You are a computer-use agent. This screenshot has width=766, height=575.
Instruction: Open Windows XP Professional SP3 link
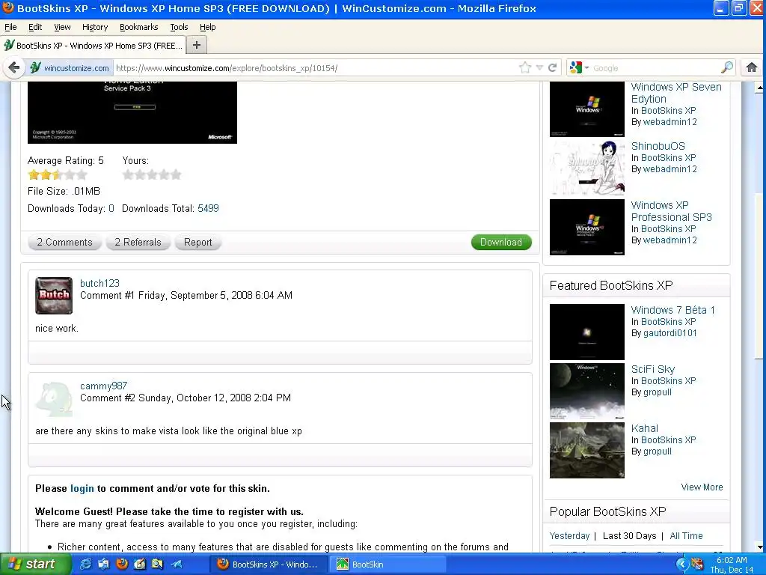click(x=671, y=210)
